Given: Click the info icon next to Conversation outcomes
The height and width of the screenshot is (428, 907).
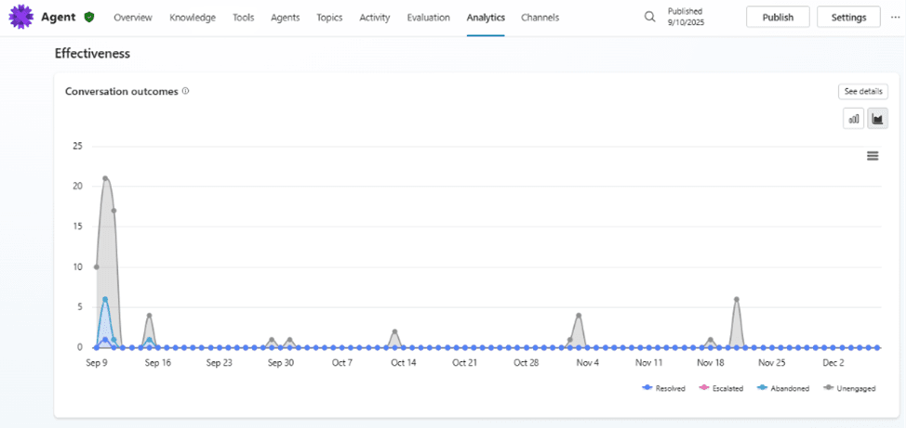Looking at the screenshot, I should click(186, 91).
